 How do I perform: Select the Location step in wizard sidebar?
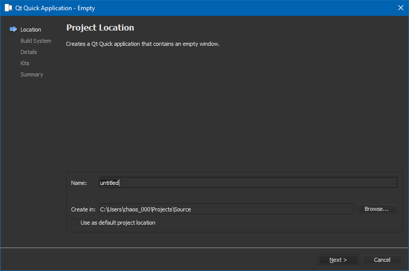[31, 30]
